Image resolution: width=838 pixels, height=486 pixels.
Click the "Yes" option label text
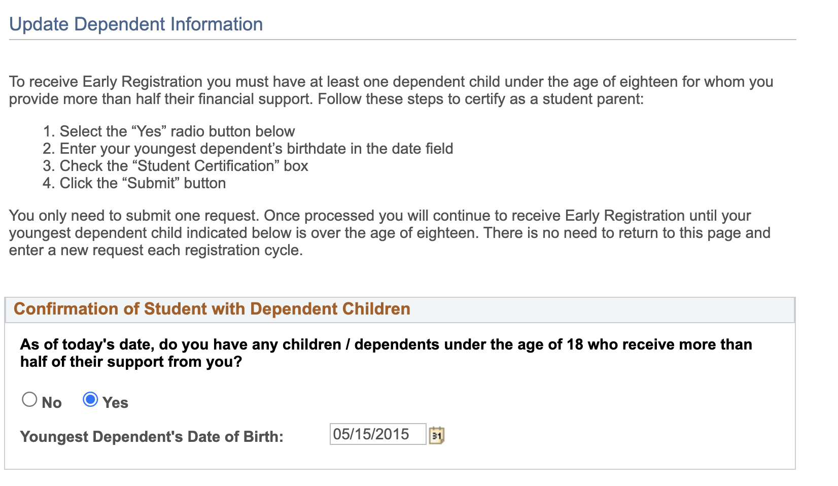pyautogui.click(x=115, y=403)
